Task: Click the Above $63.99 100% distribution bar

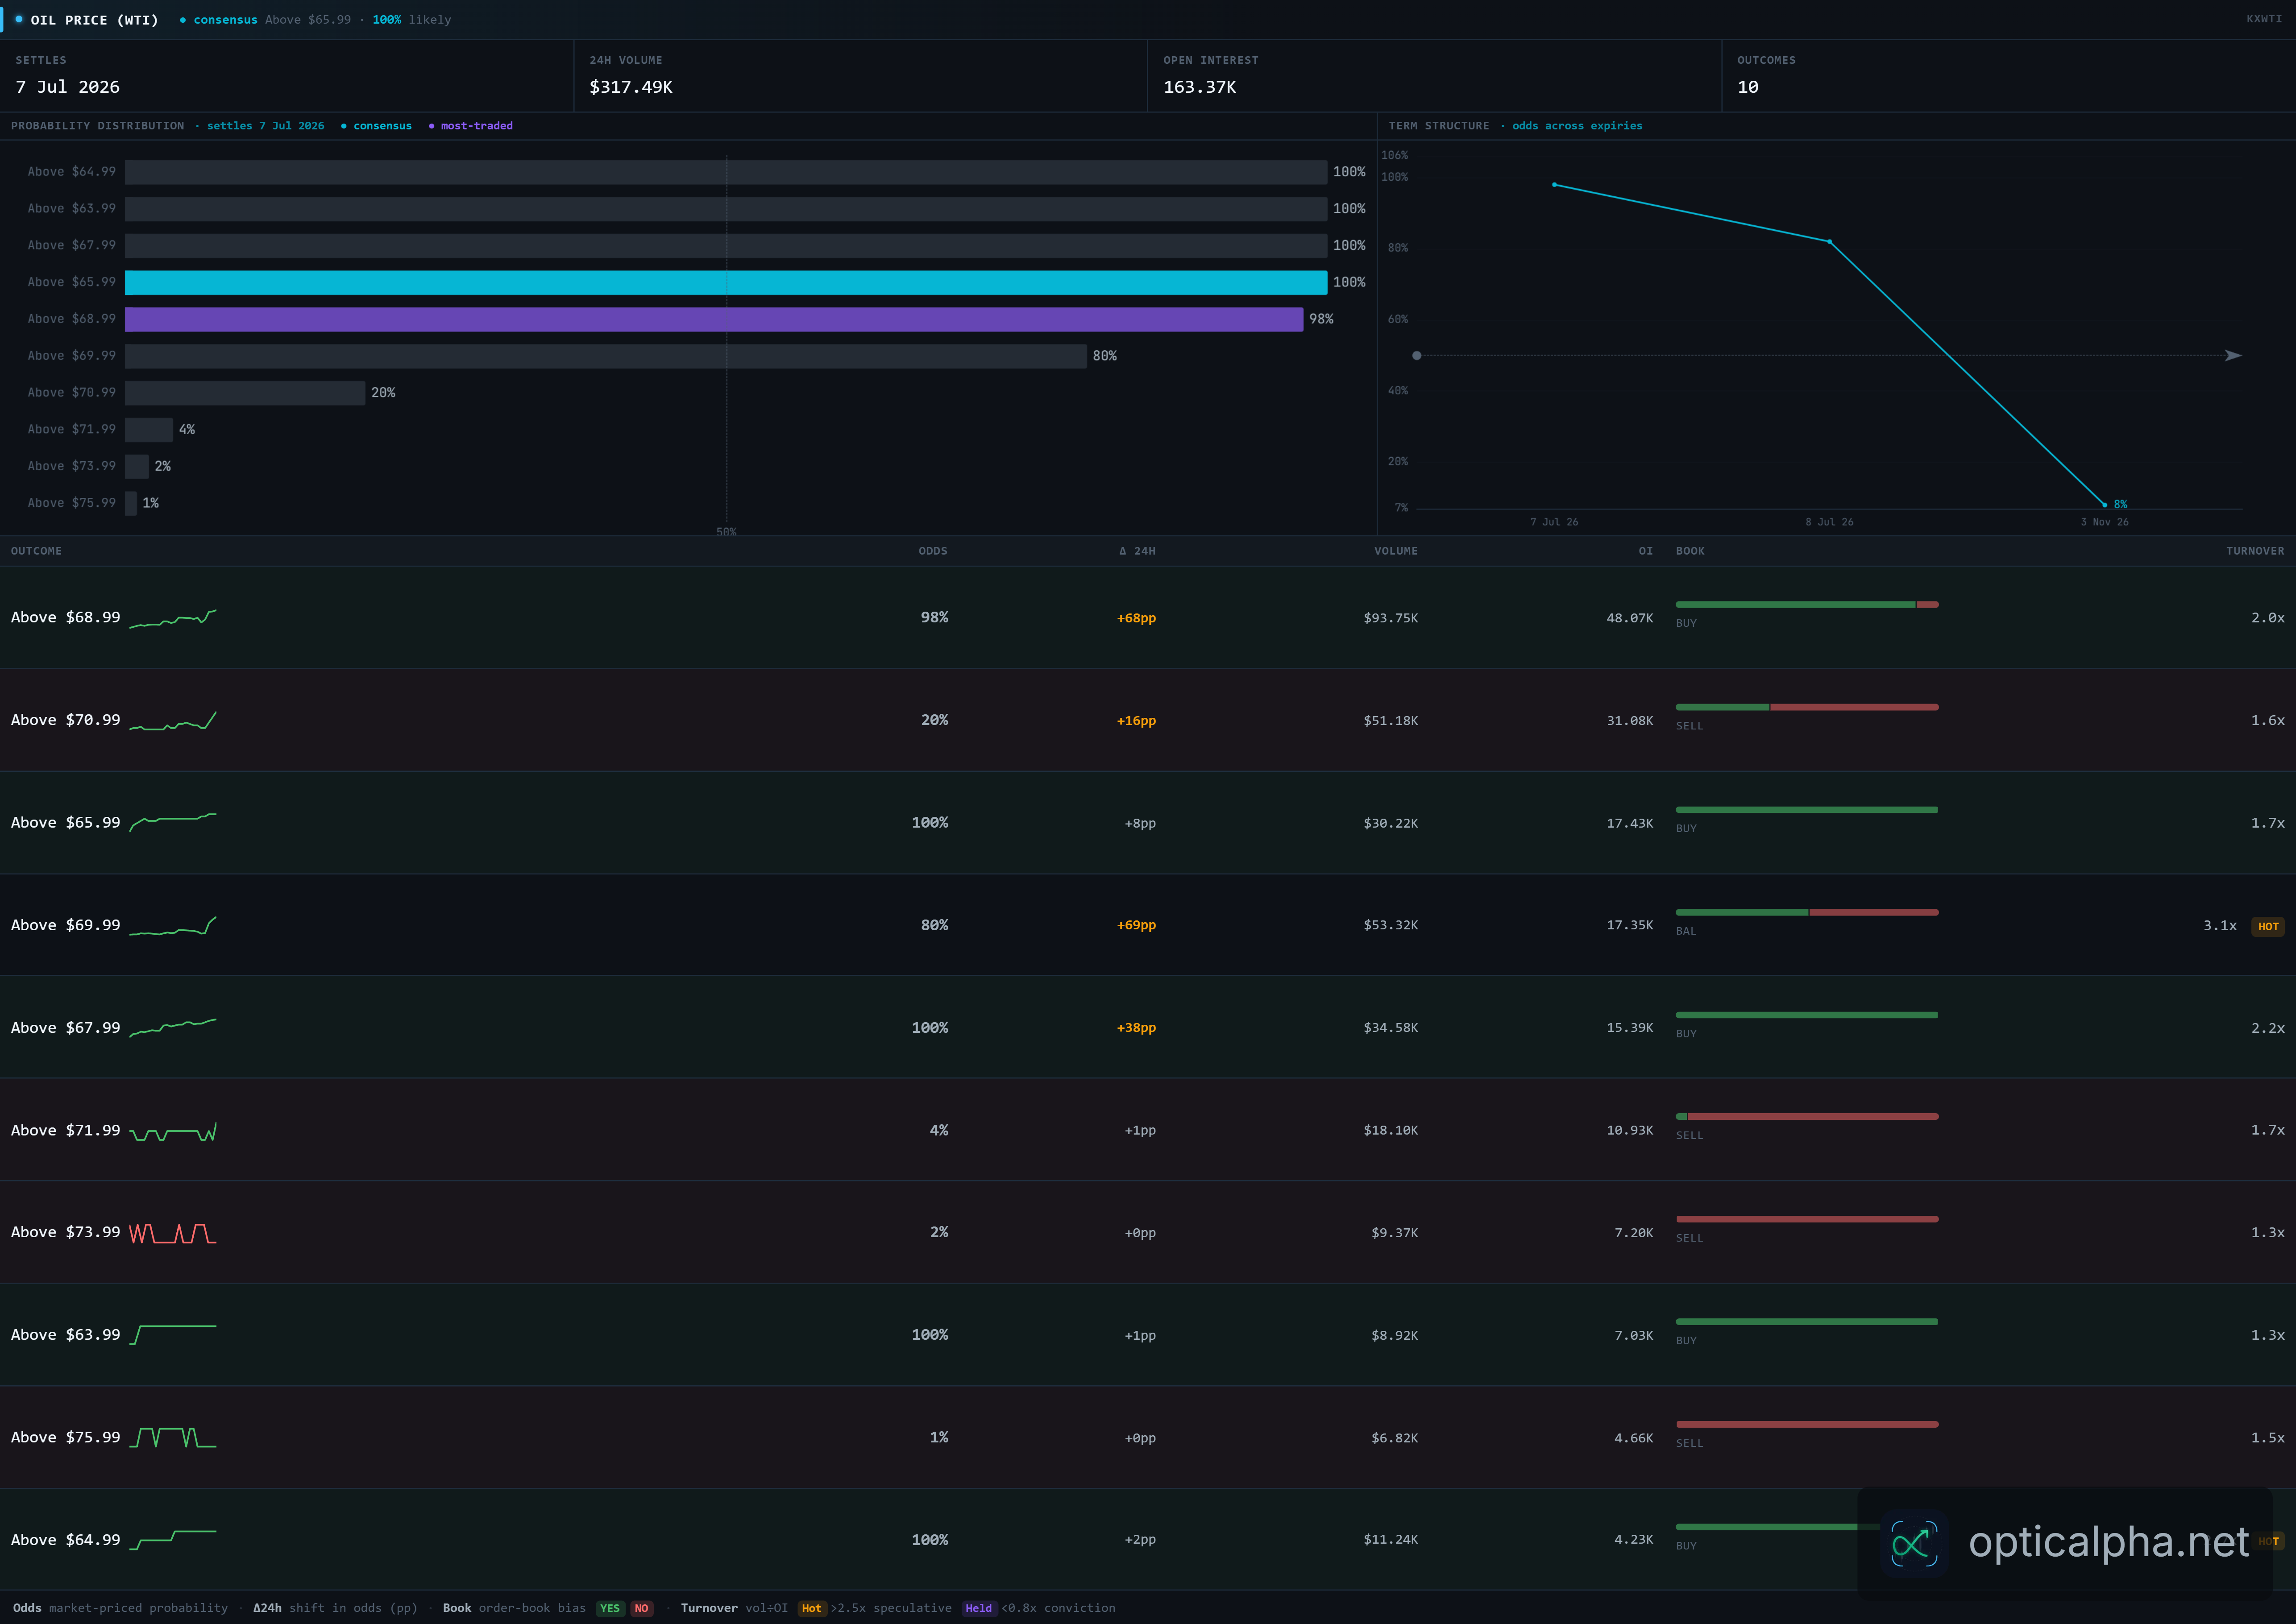Action: click(x=726, y=209)
